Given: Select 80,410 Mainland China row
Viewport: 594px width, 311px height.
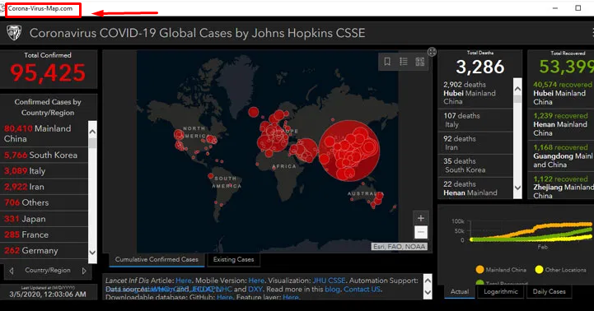Looking at the screenshot, I should pyautogui.click(x=44, y=133).
